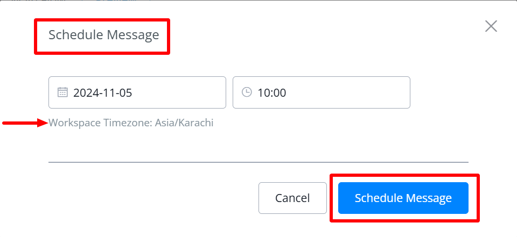Image resolution: width=517 pixels, height=237 pixels.
Task: Dismiss the dialog using Cancel
Action: [x=292, y=198]
